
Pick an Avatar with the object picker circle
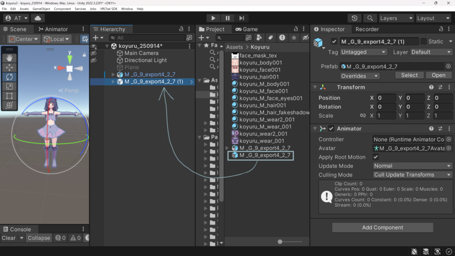click(449, 148)
